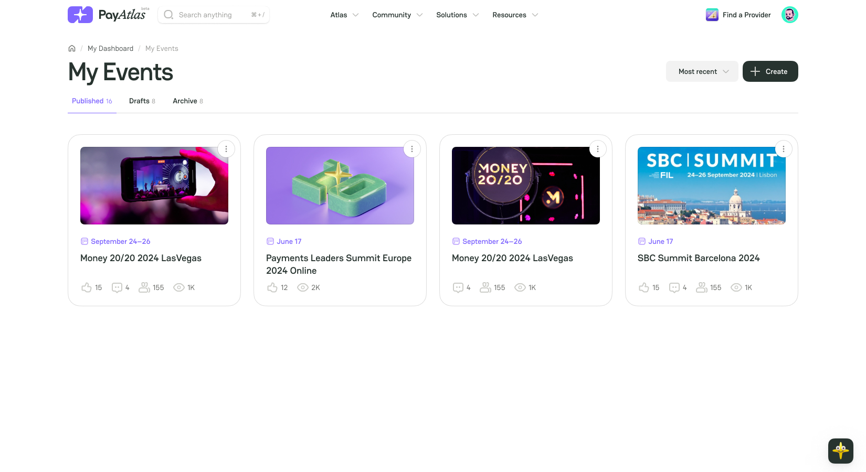
Task: Open options menu on SBC Summit card
Action: (783, 149)
